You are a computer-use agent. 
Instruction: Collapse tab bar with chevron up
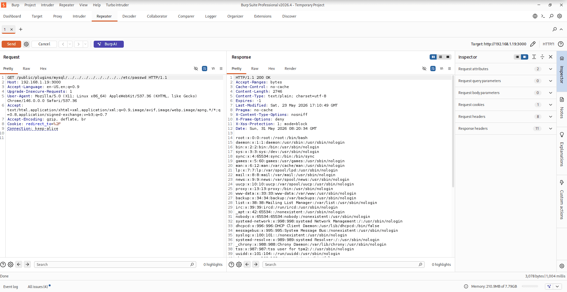561,29
